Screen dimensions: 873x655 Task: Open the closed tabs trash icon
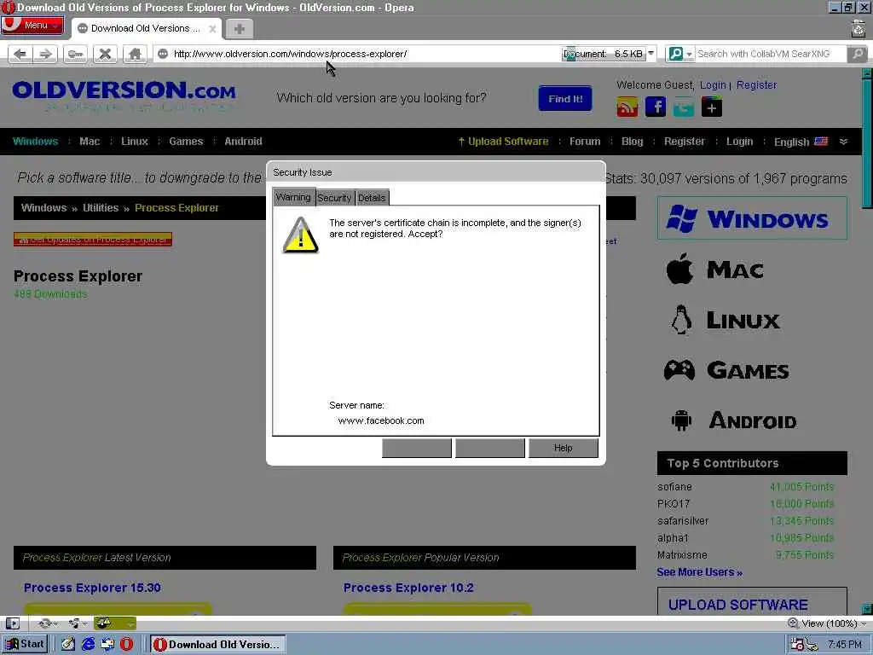(x=858, y=28)
